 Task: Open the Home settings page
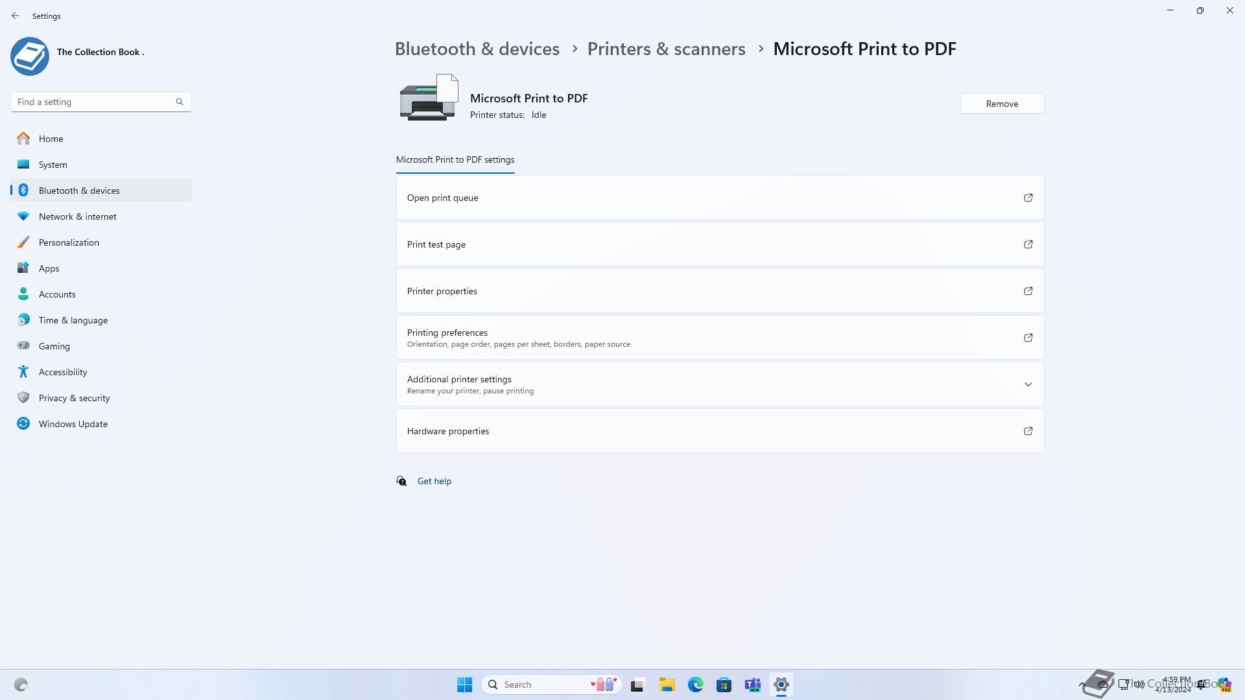[101, 139]
